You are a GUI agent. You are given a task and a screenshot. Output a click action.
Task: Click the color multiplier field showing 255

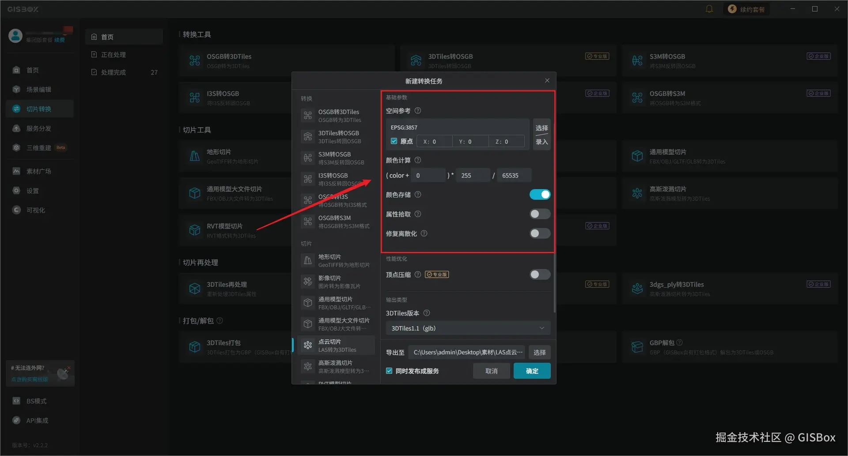[x=473, y=175]
